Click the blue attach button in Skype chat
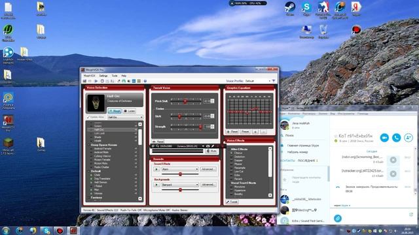 tap(338, 218)
